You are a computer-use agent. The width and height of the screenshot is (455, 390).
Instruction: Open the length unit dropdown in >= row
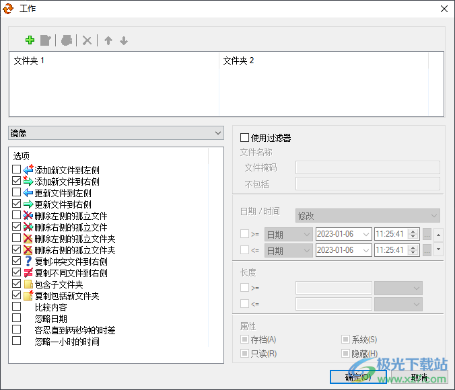pos(398,288)
